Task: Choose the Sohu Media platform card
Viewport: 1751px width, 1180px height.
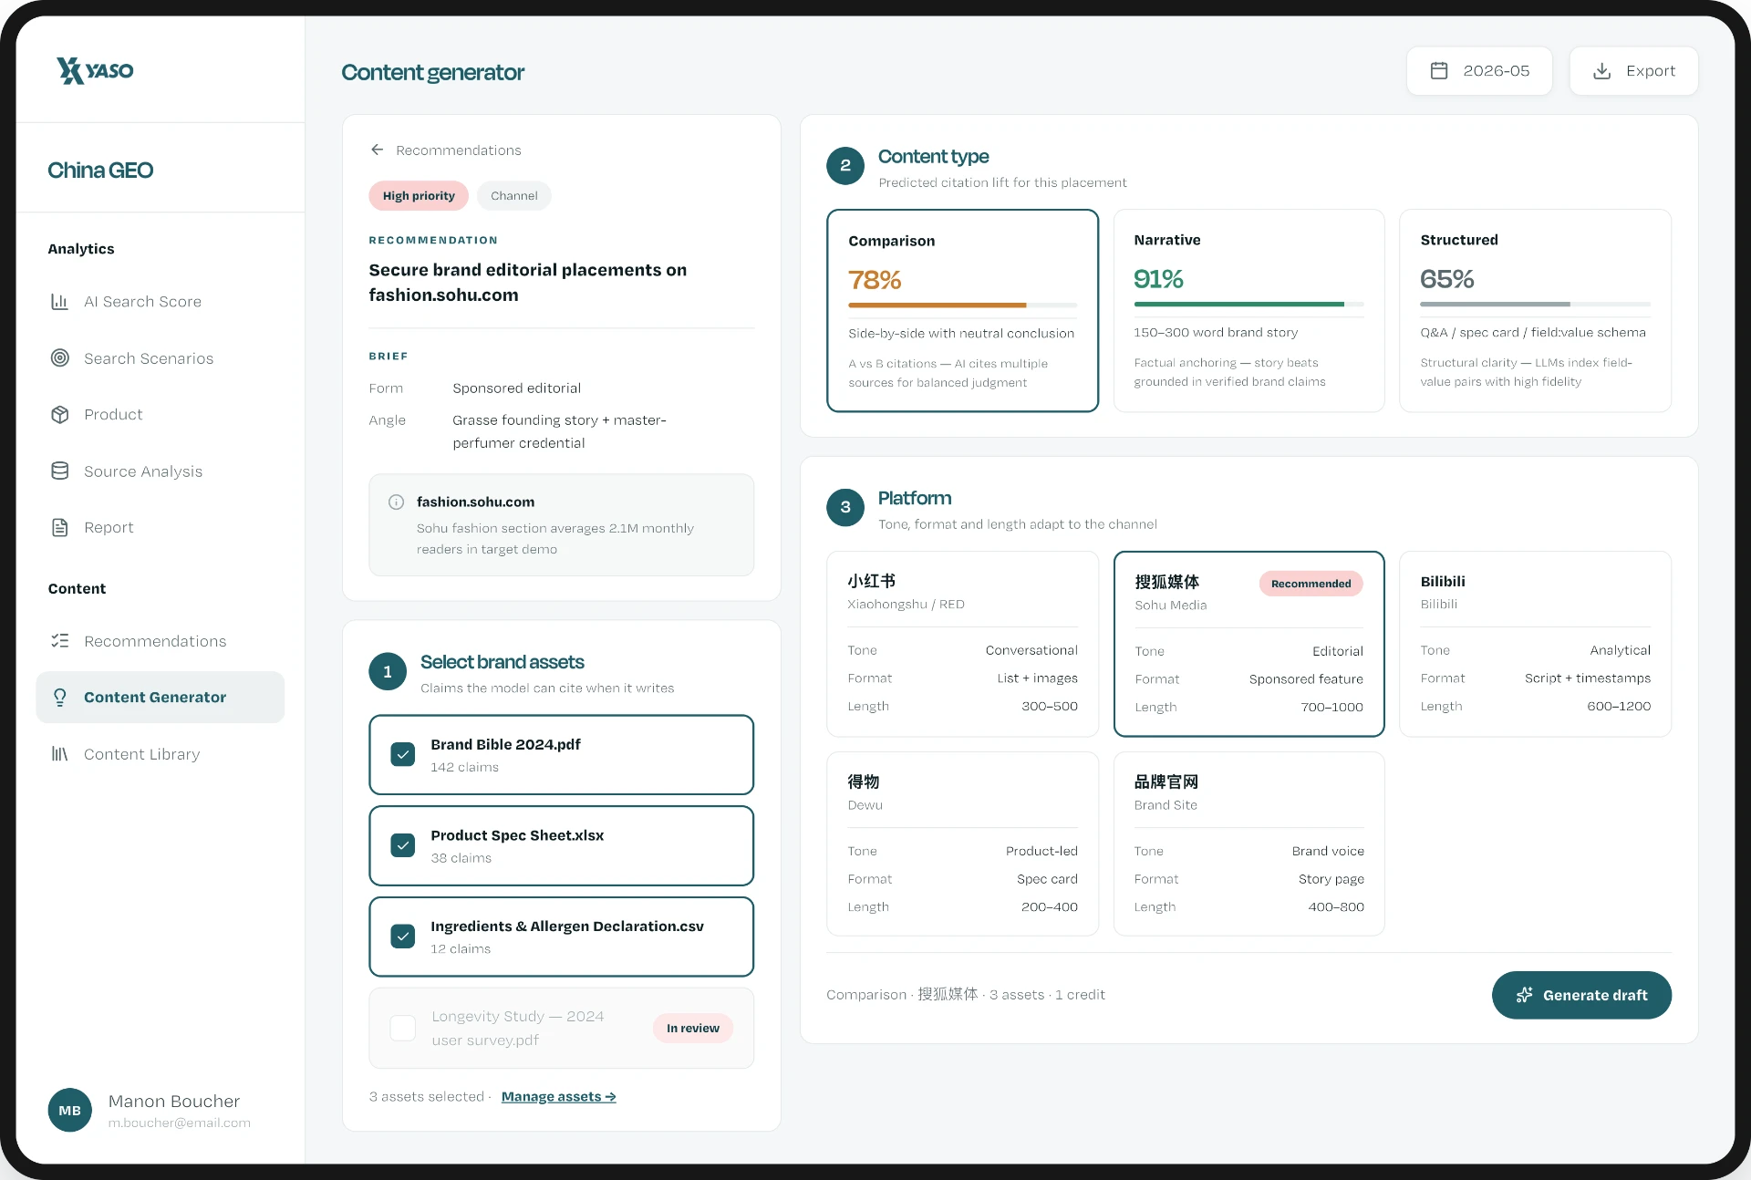Action: click(1248, 644)
